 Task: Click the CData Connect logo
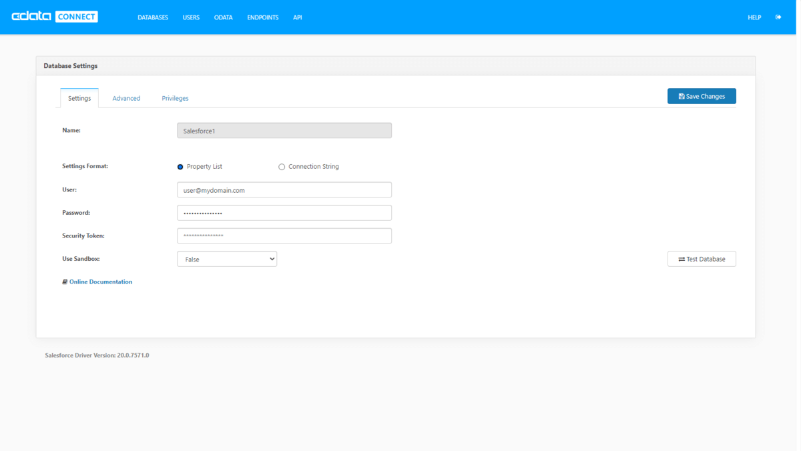point(55,17)
